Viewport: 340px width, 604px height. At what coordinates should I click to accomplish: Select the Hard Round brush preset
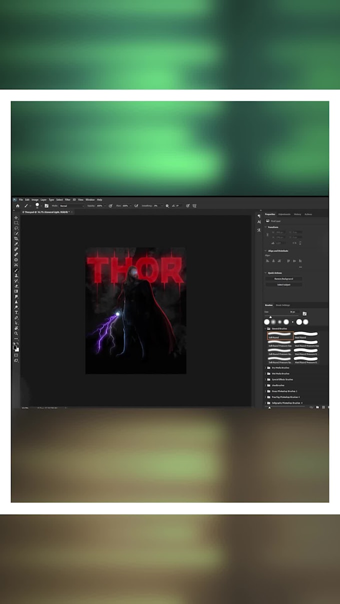pos(306,336)
